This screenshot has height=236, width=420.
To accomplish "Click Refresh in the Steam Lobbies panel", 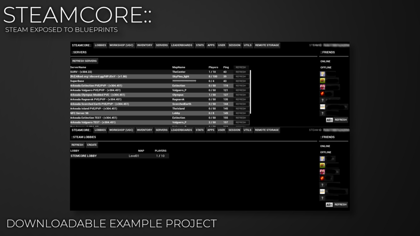I will [77, 145].
